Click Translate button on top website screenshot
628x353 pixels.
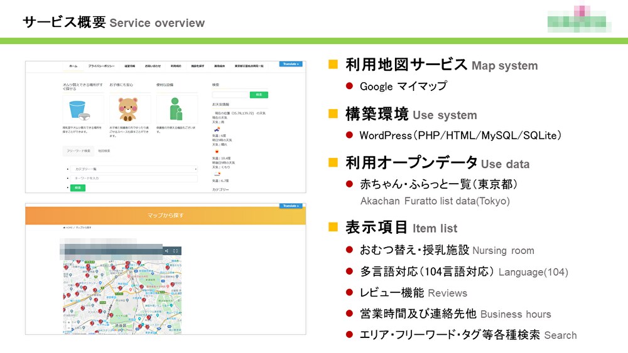pos(291,64)
